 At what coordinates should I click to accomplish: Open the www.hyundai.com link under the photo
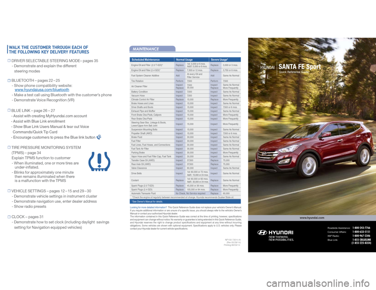(x=312, y=218)
